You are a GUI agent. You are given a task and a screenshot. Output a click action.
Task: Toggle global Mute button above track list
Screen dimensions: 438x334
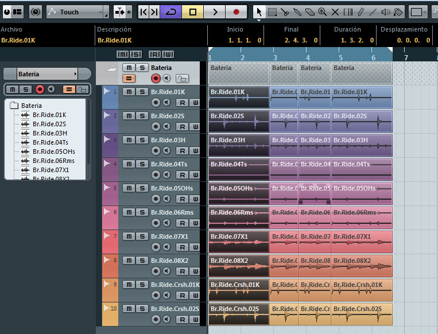tap(122, 54)
